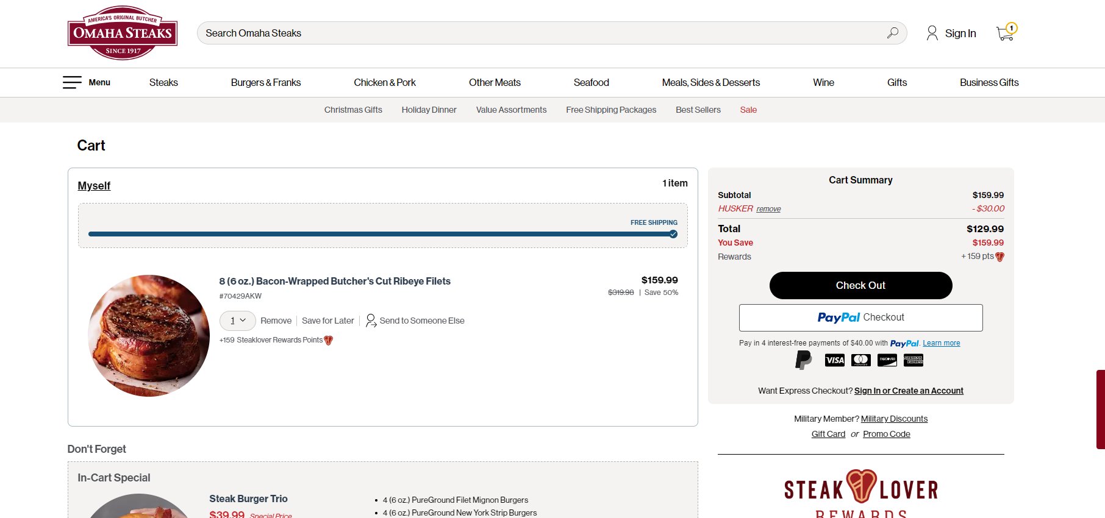Open Bacon-Wrapped Butcher's Cut Ribeye Filets title
The height and width of the screenshot is (518, 1105).
pyautogui.click(x=335, y=281)
